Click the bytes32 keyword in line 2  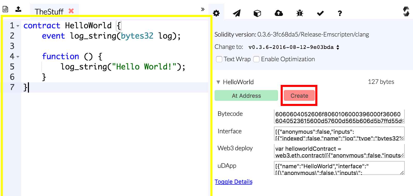pos(137,36)
